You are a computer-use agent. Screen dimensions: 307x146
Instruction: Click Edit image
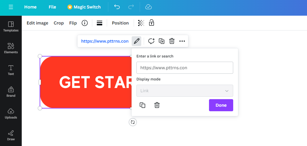point(38,23)
